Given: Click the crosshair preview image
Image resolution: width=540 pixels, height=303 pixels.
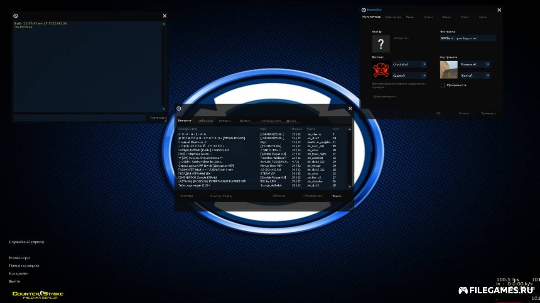Looking at the screenshot, I should coord(449,70).
